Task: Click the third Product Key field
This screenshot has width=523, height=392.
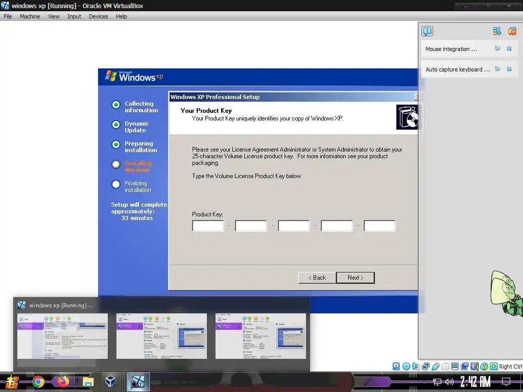Action: coord(294,226)
